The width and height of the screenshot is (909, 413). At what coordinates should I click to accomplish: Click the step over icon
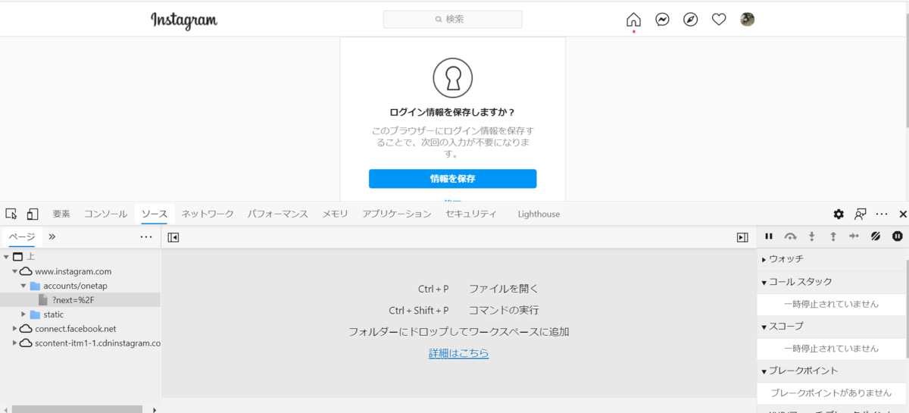click(790, 236)
